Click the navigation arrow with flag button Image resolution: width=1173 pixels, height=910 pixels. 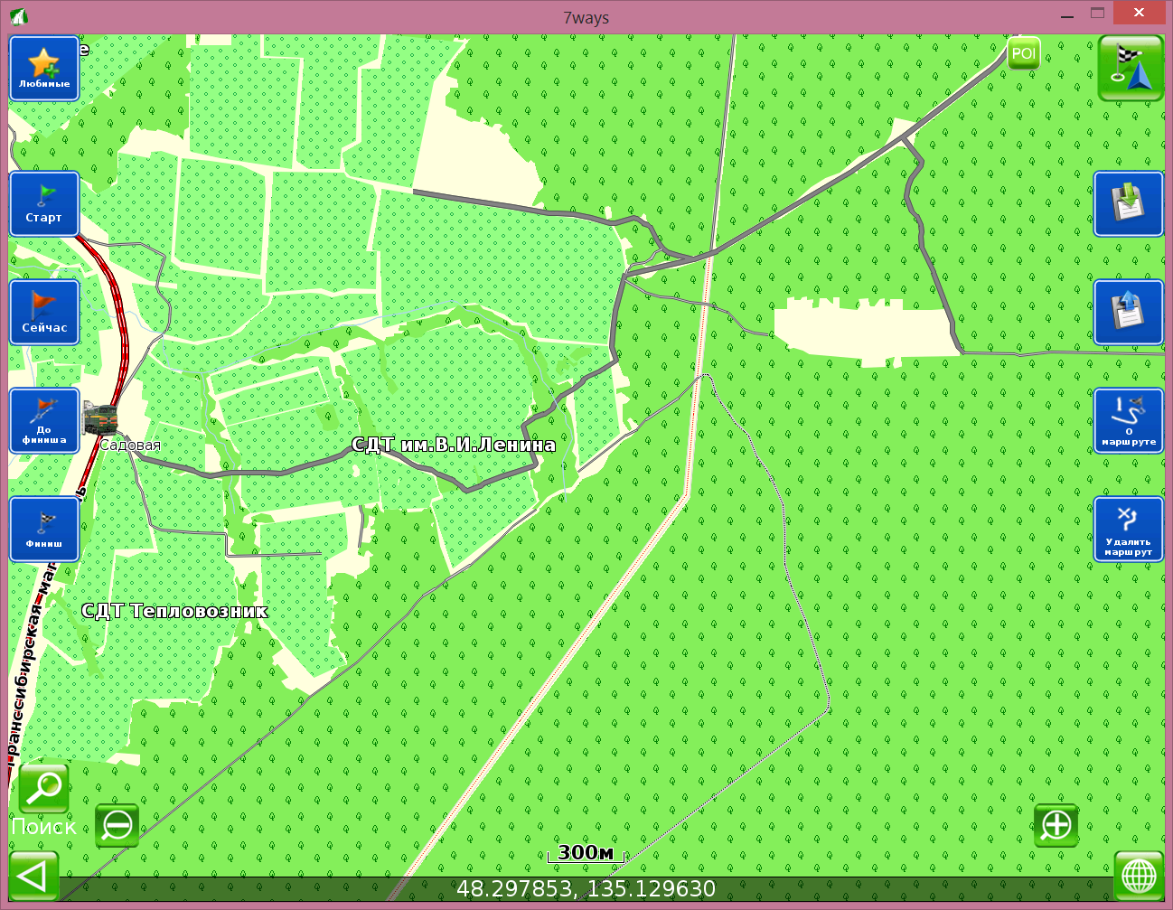pos(1130,69)
